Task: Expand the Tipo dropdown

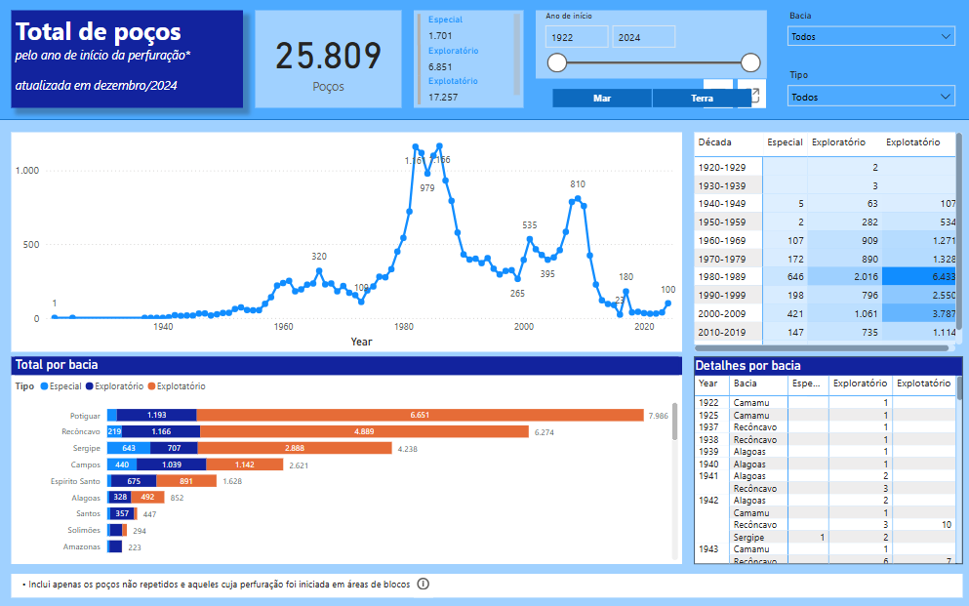Action: [870, 97]
